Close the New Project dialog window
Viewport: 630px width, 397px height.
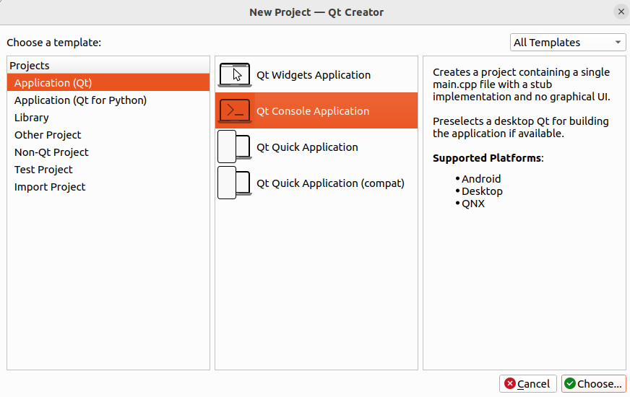(621, 12)
